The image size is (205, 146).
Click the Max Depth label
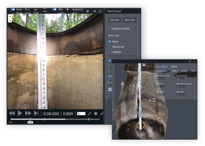pyautogui.click(x=162, y=67)
